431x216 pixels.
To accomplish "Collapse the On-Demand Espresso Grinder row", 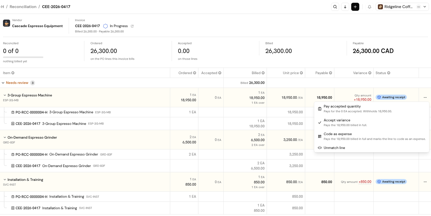I will pos(5,137).
